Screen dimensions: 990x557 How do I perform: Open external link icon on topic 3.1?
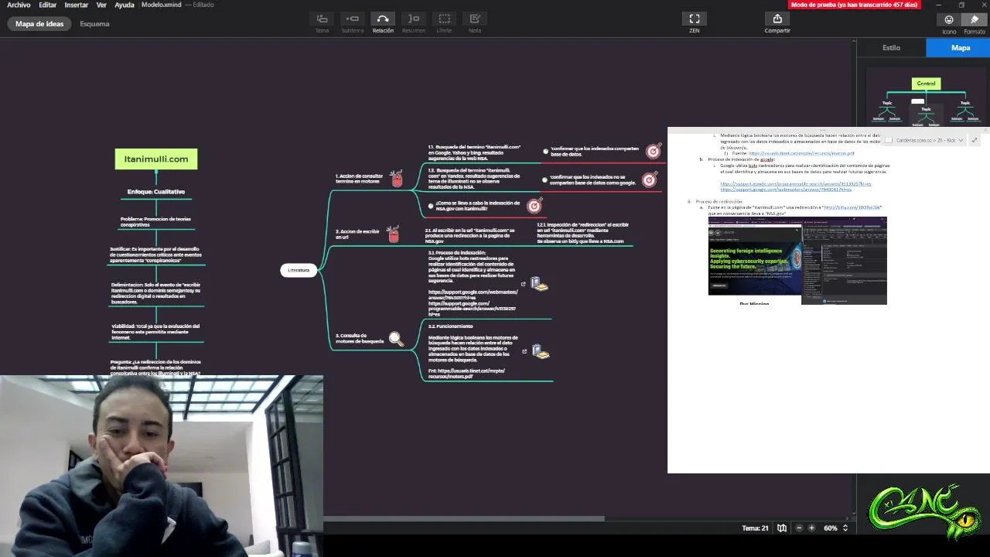(524, 284)
